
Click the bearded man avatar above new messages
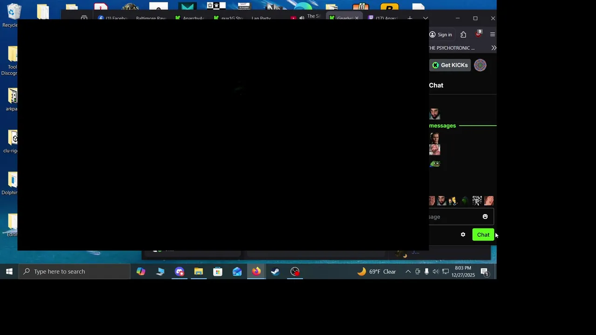tap(434, 114)
